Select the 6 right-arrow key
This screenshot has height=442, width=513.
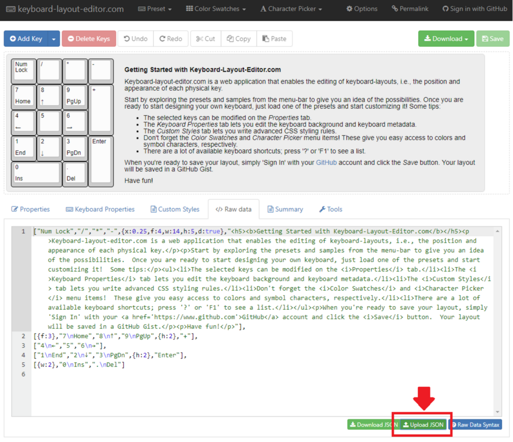click(75, 122)
